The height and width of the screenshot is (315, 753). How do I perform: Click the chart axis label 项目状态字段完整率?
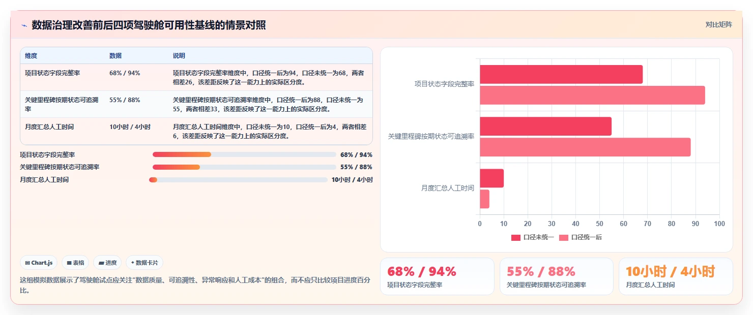point(444,84)
